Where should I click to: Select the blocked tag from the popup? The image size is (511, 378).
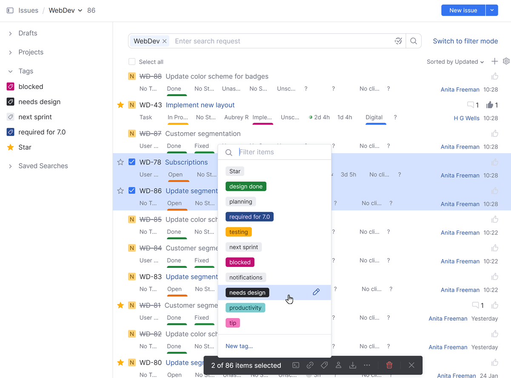coord(240,262)
